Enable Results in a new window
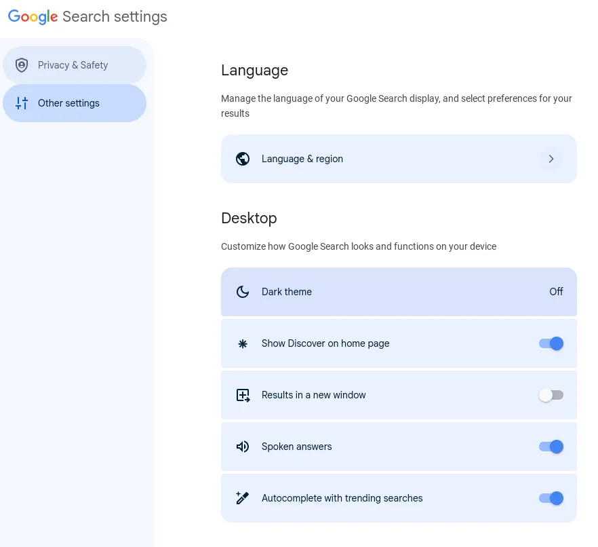Viewport: 598px width, 547px height. coord(551,395)
